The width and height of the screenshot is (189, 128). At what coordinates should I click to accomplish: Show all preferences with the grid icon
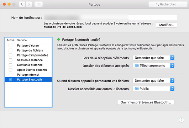[38, 4]
